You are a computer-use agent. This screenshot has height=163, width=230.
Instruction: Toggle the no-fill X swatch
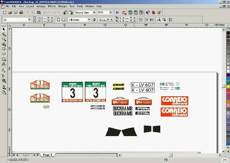(228, 29)
